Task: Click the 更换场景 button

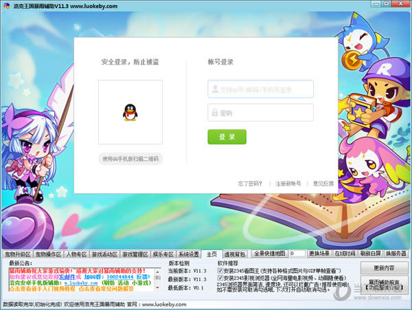Action: pyautogui.click(x=319, y=254)
